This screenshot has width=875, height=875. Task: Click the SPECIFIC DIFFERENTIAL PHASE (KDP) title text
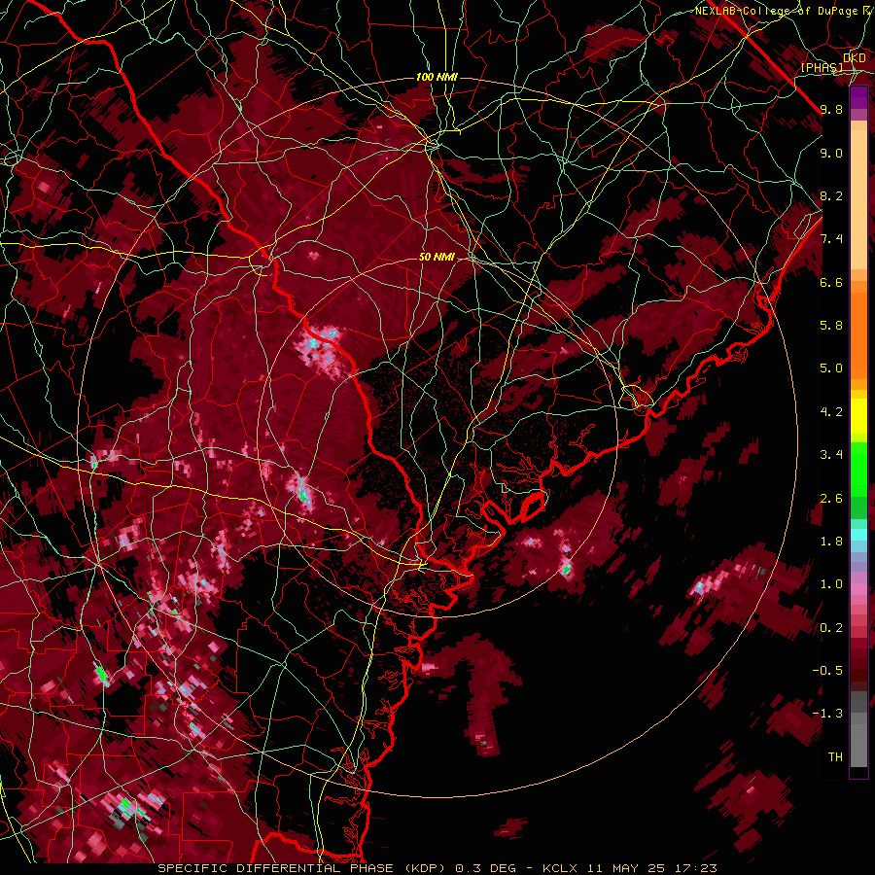304,868
